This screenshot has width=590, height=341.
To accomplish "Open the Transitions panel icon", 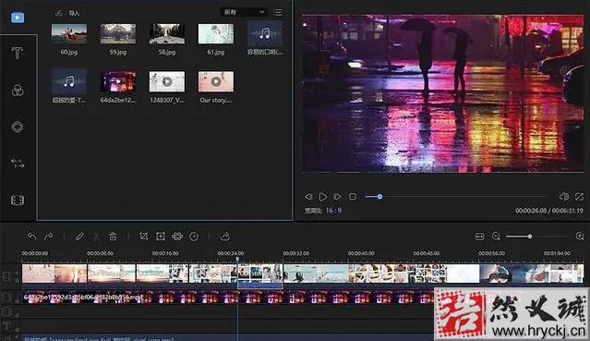I will 18,164.
